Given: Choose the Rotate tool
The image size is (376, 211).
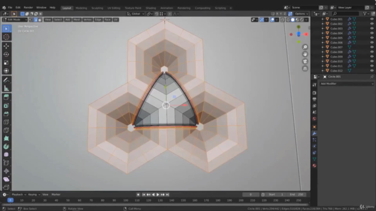Looking at the screenshot, I should click(6, 55).
